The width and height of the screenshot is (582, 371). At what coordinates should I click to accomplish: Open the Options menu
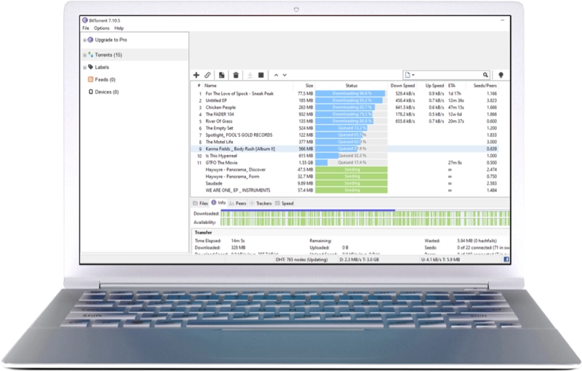102,28
